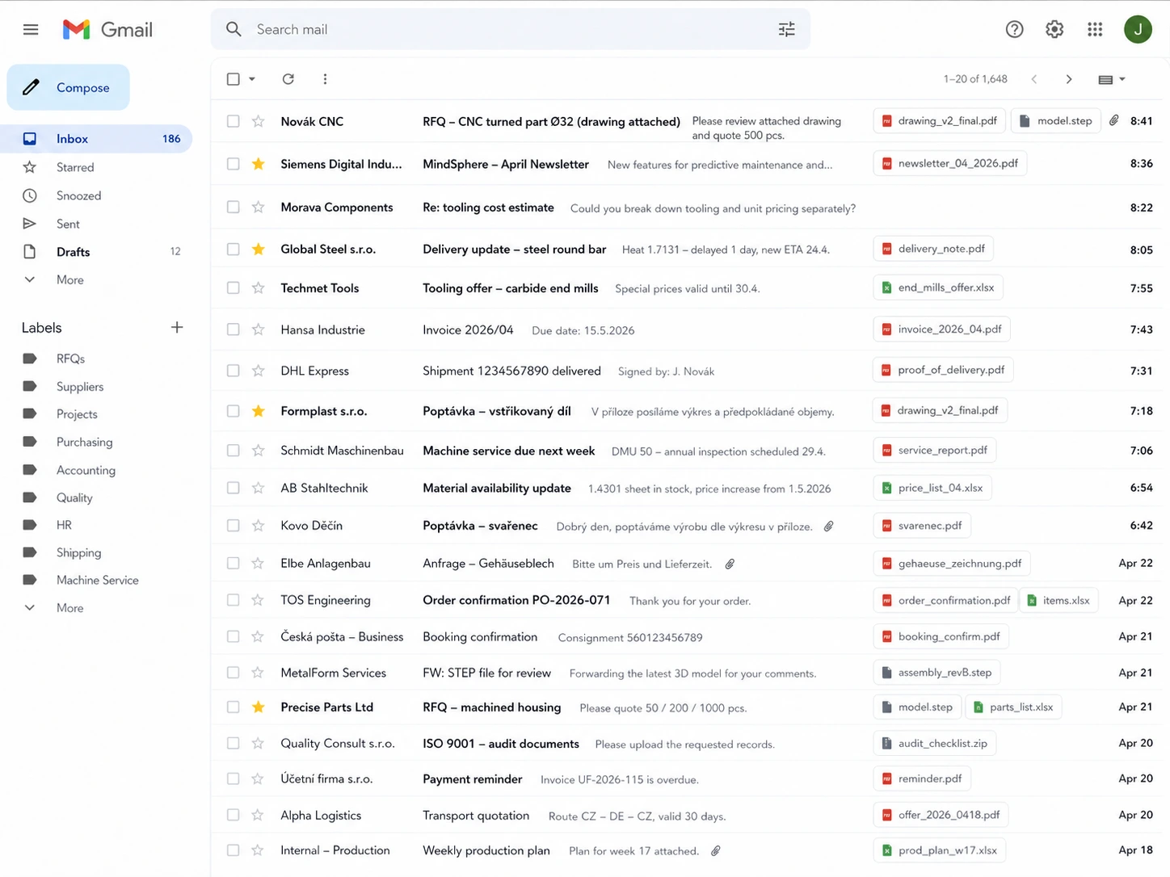Star the Novák CNC email

tap(258, 121)
